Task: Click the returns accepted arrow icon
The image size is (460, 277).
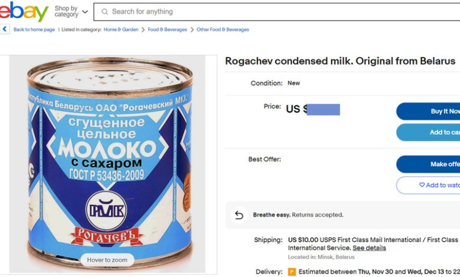Action: pyautogui.click(x=239, y=215)
